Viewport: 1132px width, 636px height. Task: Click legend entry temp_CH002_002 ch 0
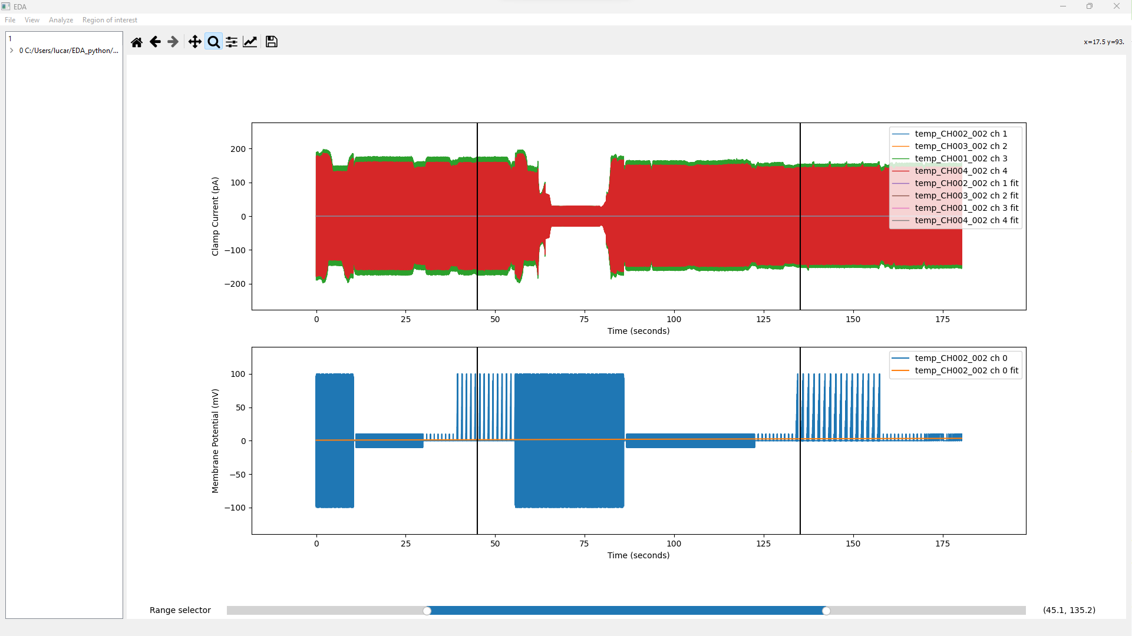point(955,358)
